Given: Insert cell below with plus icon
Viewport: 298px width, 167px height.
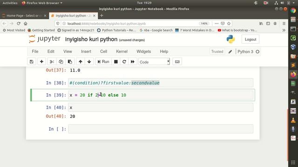Looking at the screenshot, I should click(x=41, y=62).
